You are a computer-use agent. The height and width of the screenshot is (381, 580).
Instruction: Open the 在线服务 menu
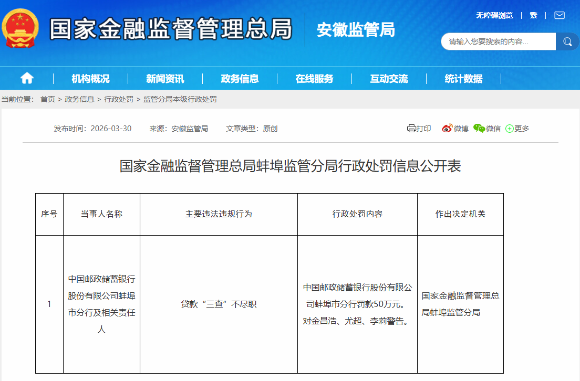(314, 79)
